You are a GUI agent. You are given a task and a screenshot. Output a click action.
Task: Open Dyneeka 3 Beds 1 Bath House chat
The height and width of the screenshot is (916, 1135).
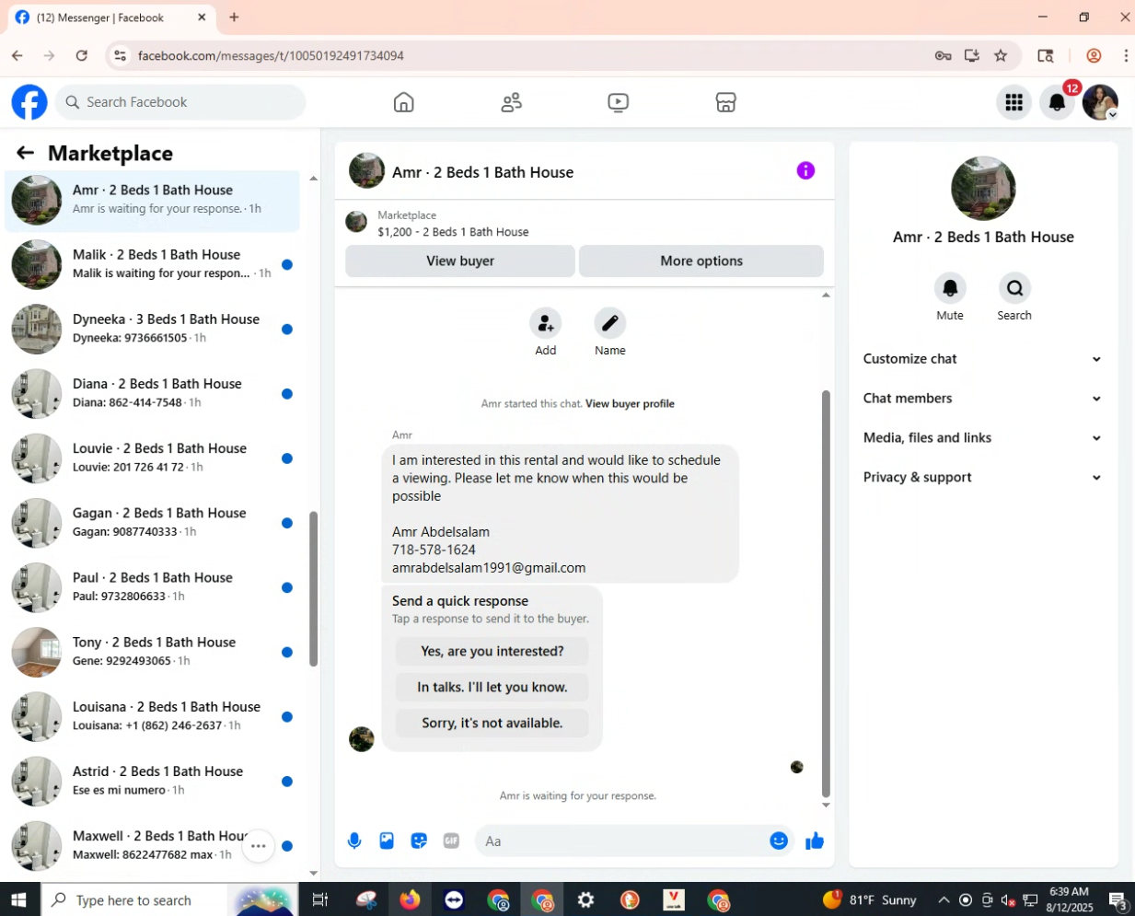152,329
